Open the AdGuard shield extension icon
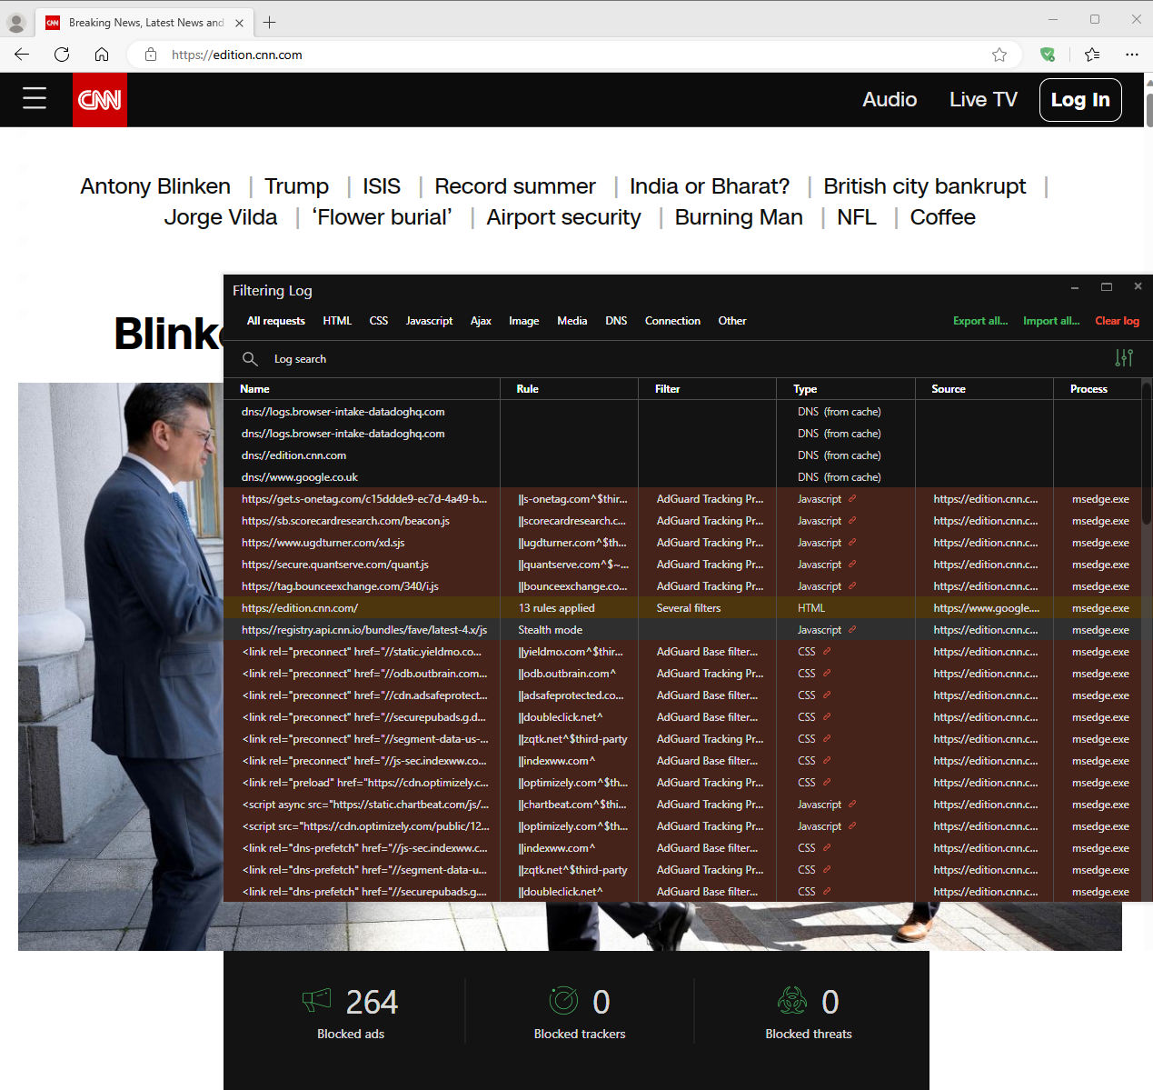This screenshot has height=1090, width=1153. click(1048, 55)
